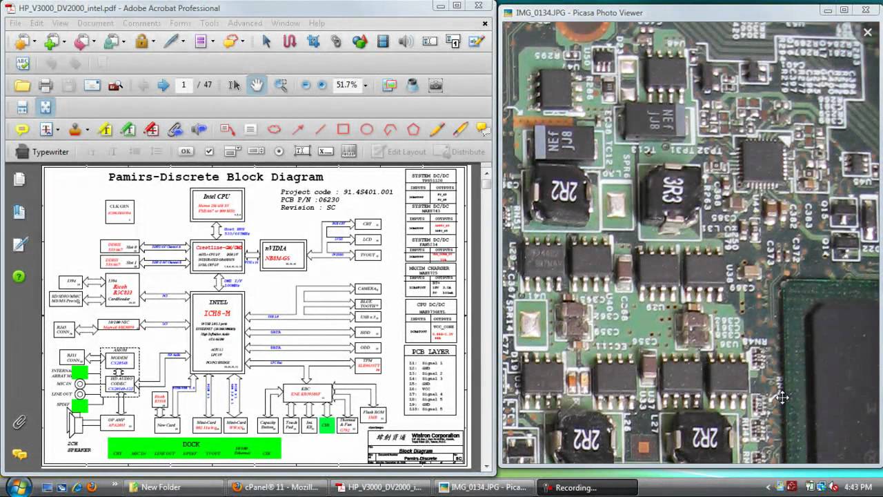Select the Underline Text tool

coord(128,130)
